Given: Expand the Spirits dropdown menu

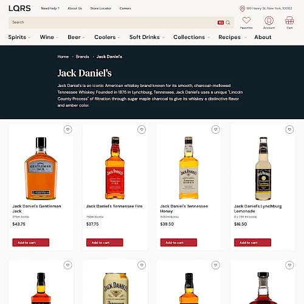Looking at the screenshot, I should (19, 37).
